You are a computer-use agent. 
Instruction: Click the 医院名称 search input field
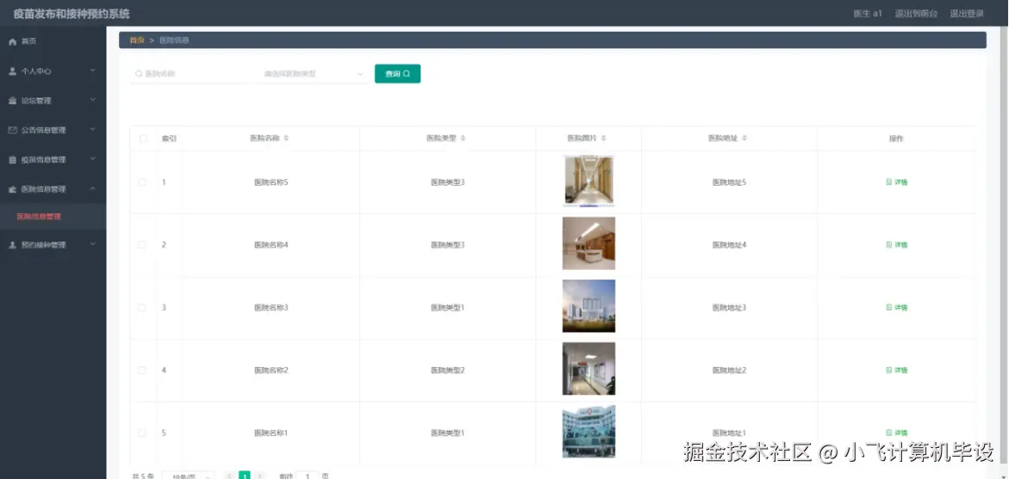pyautogui.click(x=190, y=74)
